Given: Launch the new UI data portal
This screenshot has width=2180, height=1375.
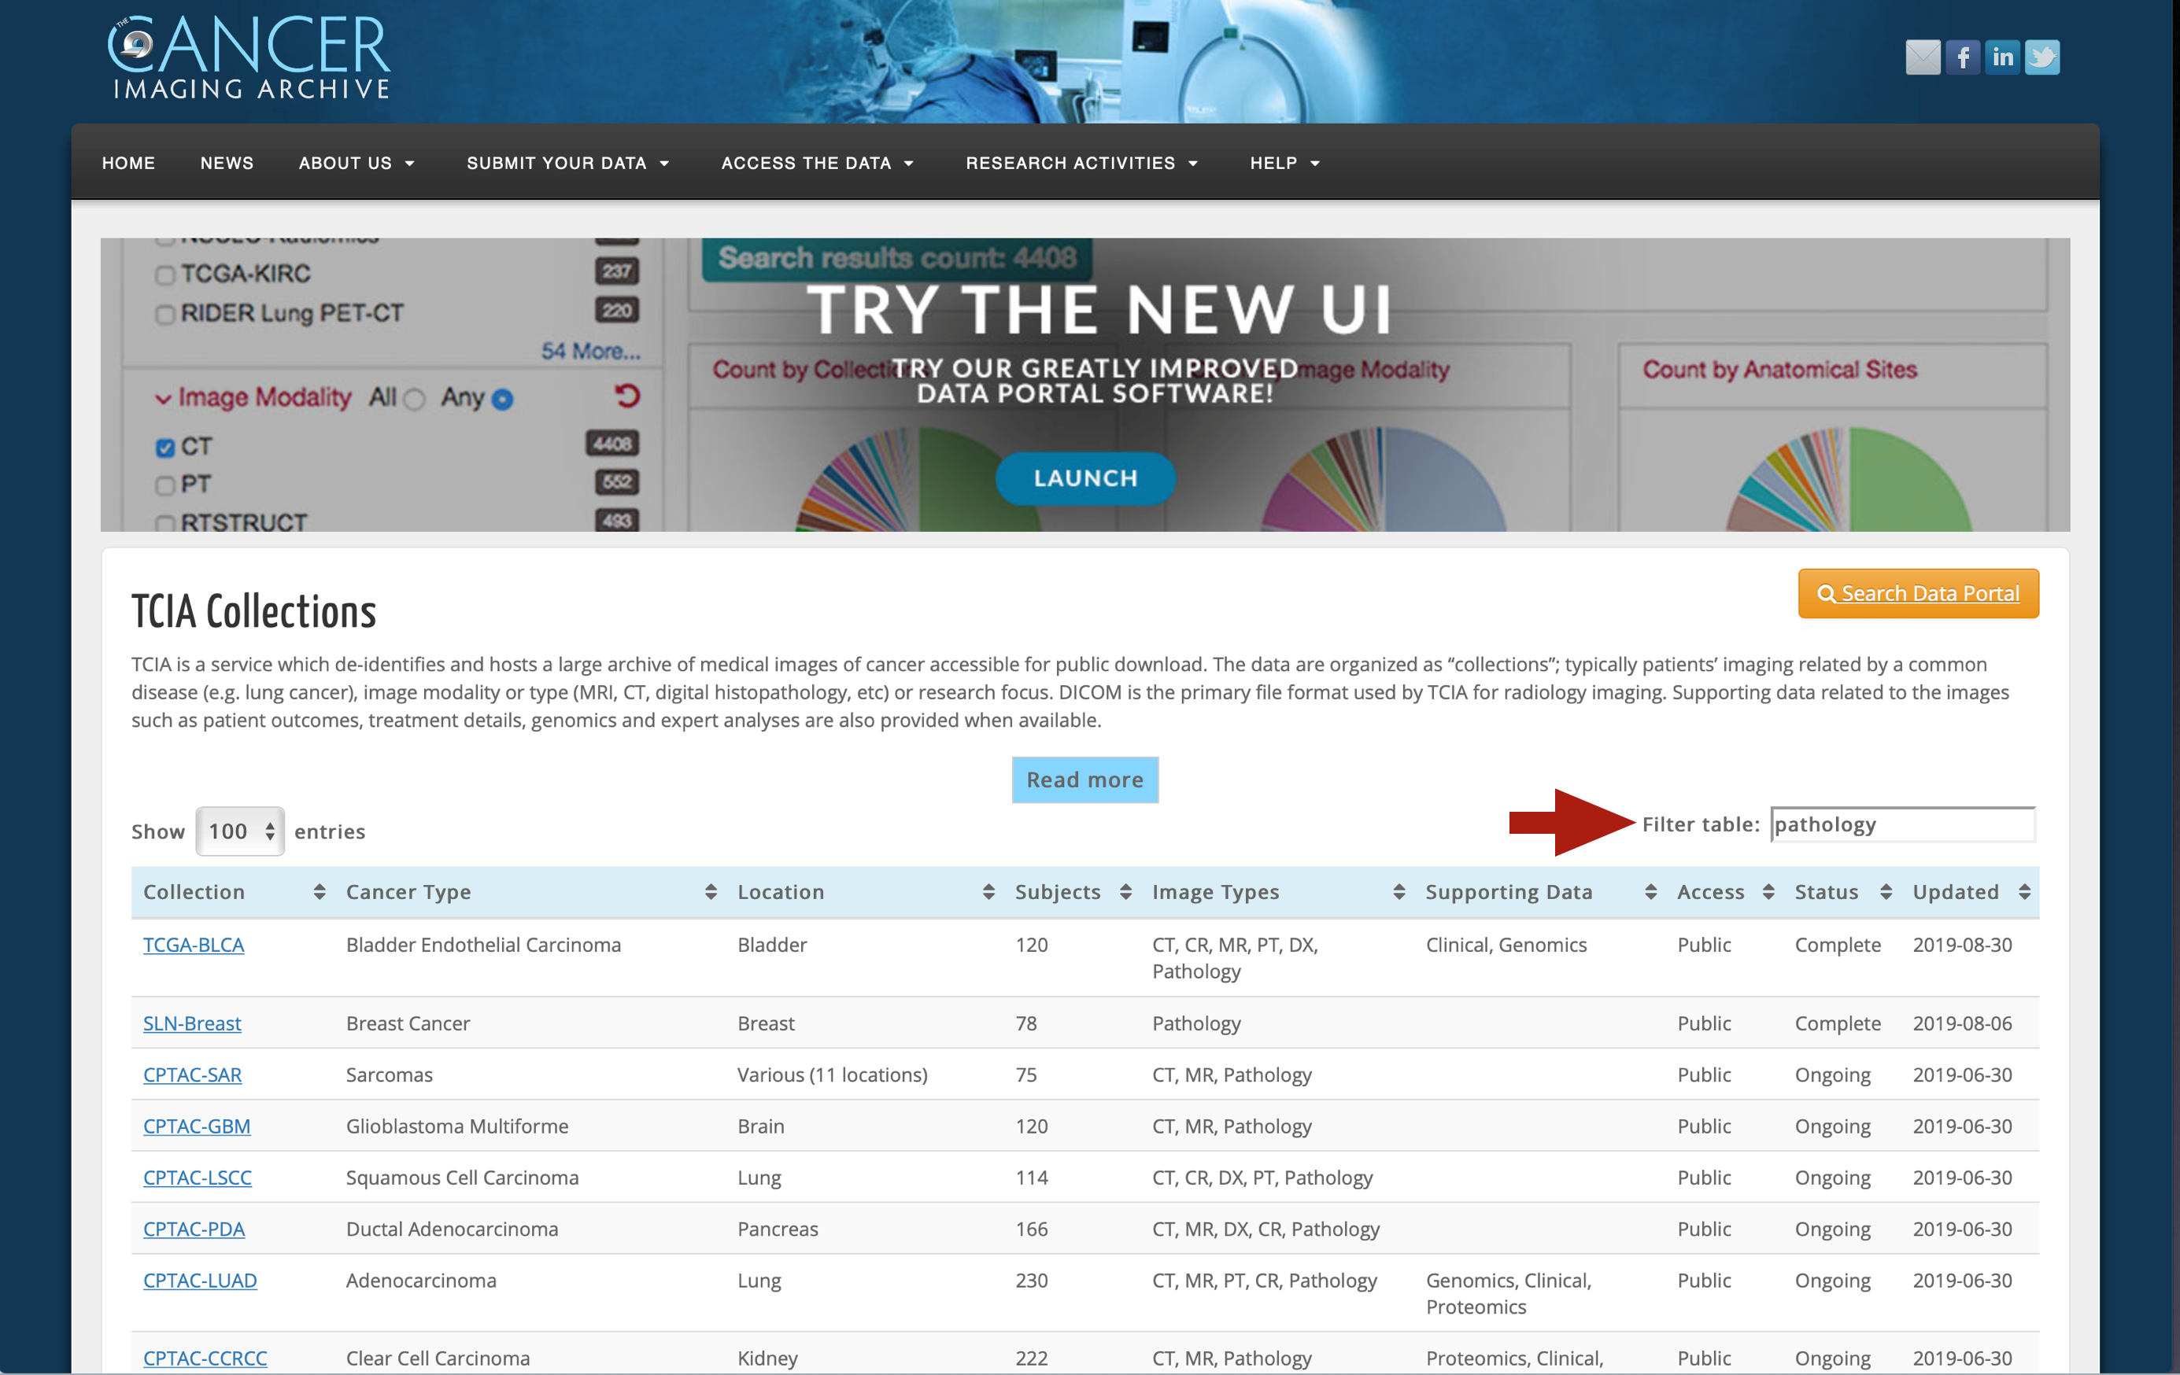Looking at the screenshot, I should pyautogui.click(x=1085, y=477).
